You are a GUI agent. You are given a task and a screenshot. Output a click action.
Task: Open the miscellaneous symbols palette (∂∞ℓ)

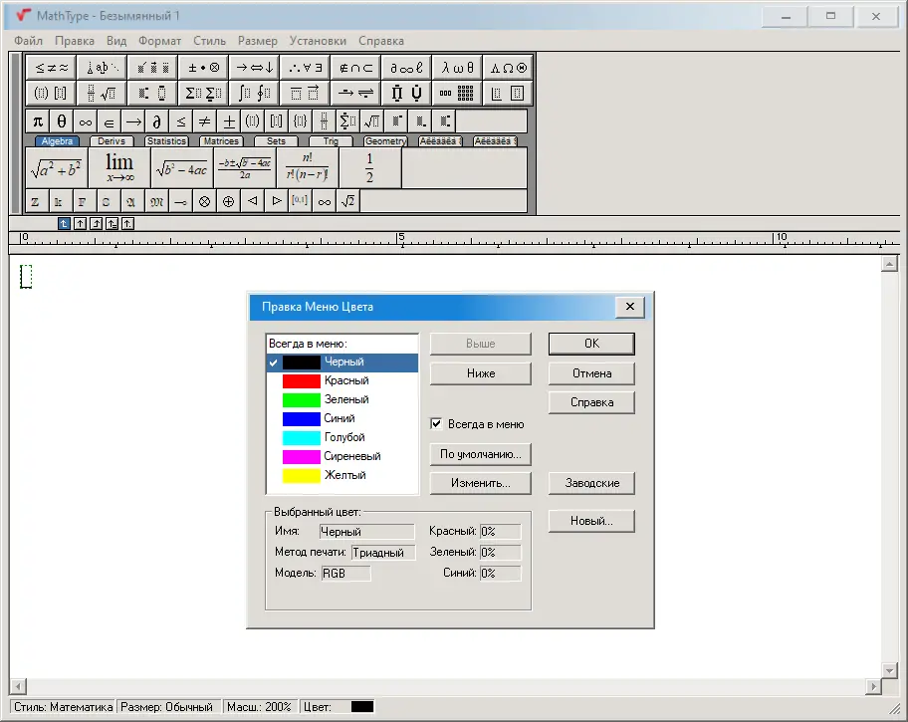pos(406,68)
